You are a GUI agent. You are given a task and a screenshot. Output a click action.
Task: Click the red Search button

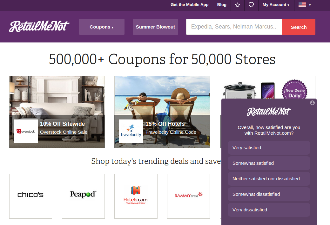pyautogui.click(x=299, y=27)
